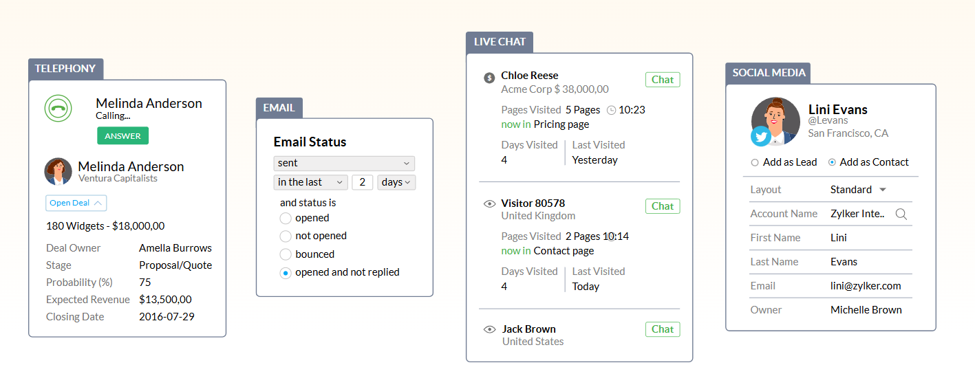Click the Account Name field 'Zylker Inte..'

[857, 214]
